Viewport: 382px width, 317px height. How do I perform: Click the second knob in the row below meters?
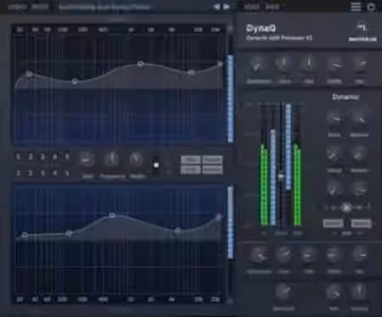coord(284,254)
